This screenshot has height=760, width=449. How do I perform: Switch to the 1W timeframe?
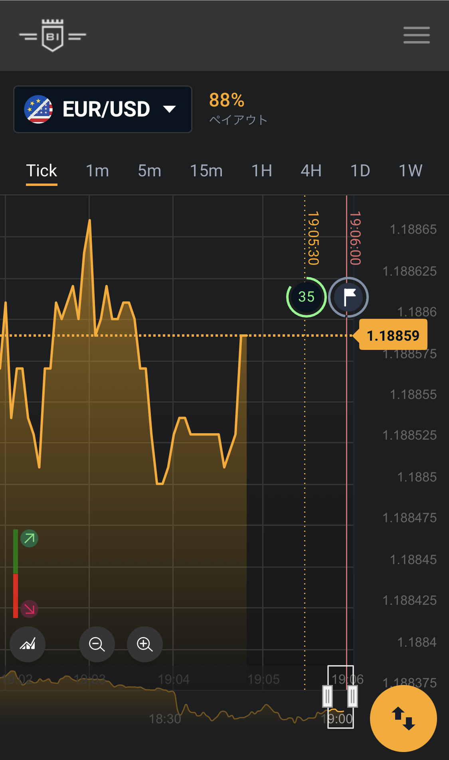(x=411, y=171)
